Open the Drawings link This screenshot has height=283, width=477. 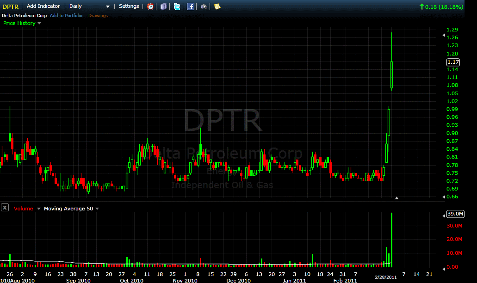(98, 16)
